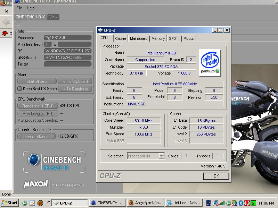
Task: Click the MHz multiplier field after x
Action: pos(74,44)
